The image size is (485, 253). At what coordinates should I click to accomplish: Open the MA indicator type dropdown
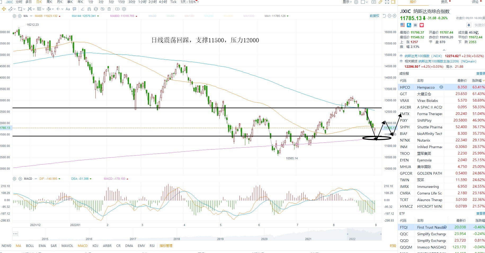31,16
